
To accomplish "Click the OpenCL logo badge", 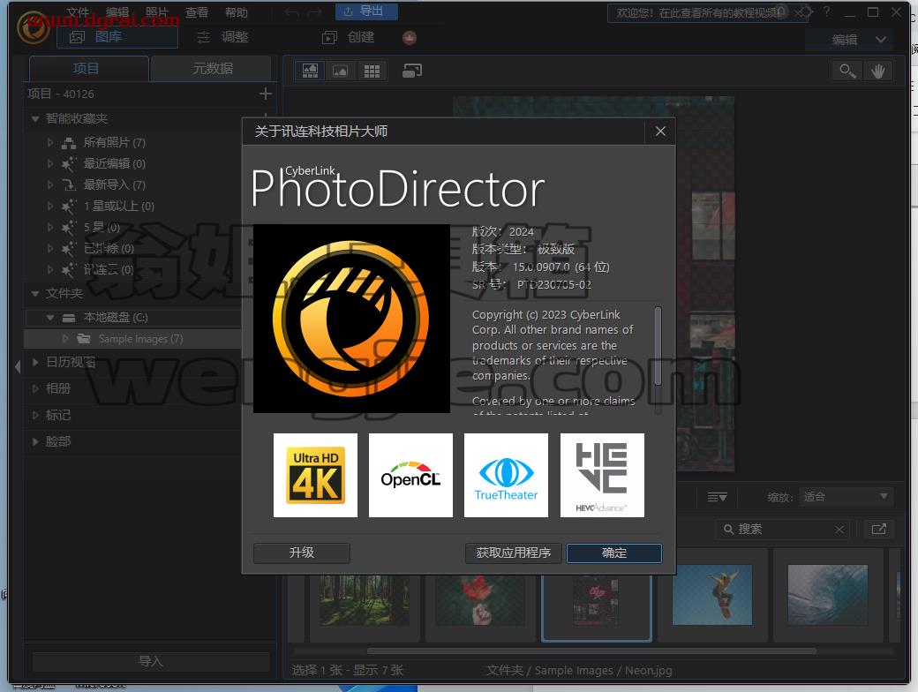I will [411, 476].
